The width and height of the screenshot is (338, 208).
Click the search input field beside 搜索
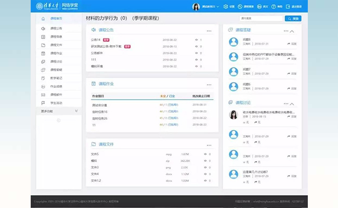[261, 19]
